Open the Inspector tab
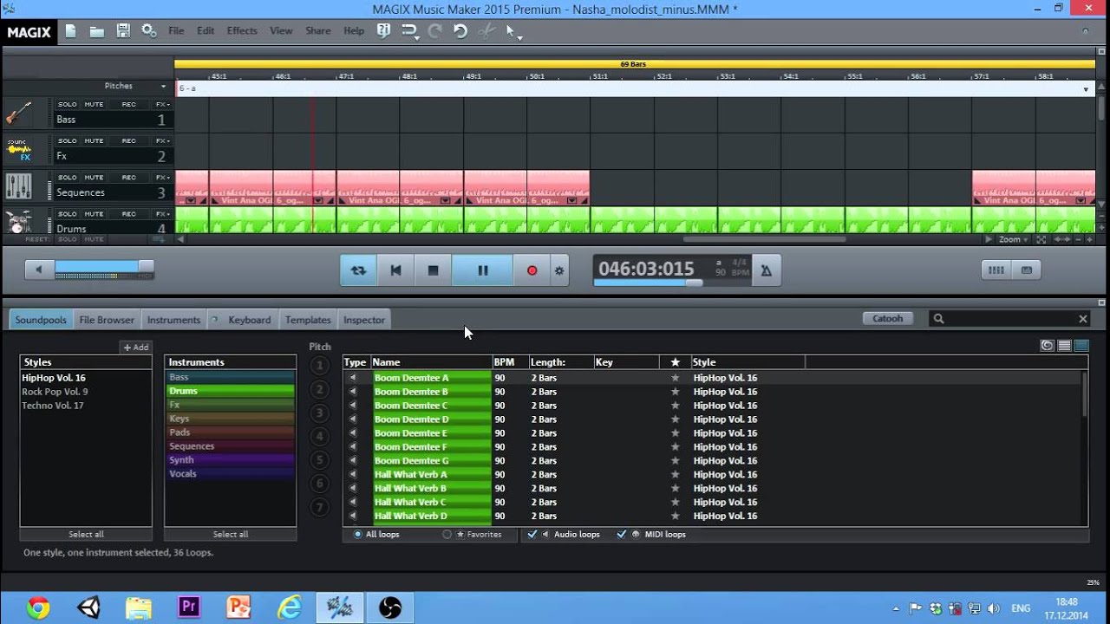The width and height of the screenshot is (1110, 624). [x=364, y=320]
